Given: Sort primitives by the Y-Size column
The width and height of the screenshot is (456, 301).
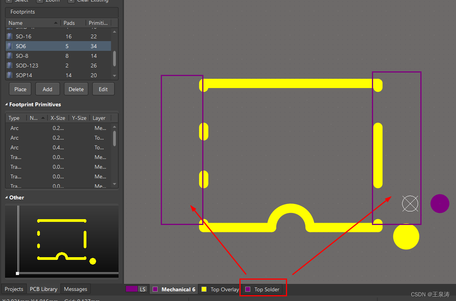Looking at the screenshot, I should click(x=79, y=118).
